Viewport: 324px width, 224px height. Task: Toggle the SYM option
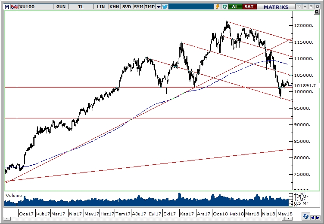coord(138,7)
